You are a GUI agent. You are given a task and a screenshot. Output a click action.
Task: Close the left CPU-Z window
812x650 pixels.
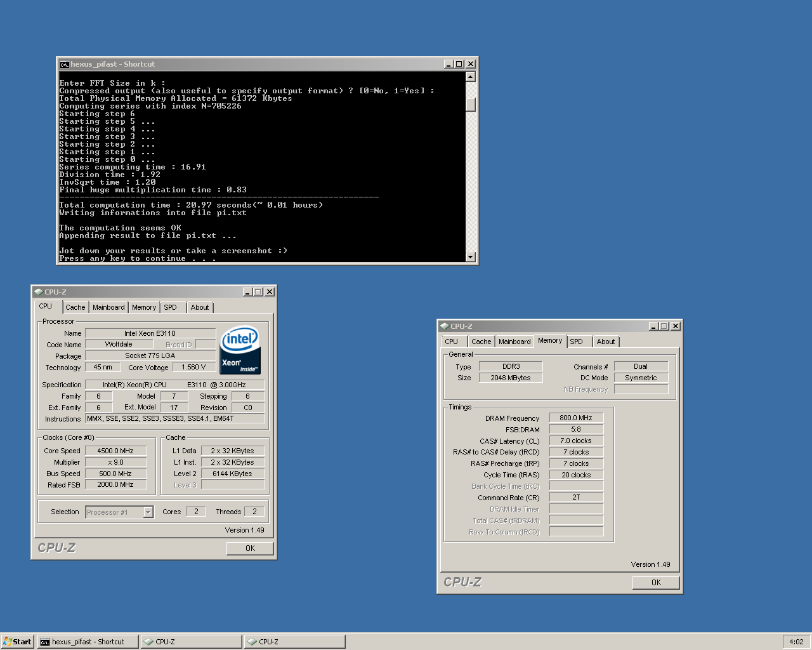[270, 292]
